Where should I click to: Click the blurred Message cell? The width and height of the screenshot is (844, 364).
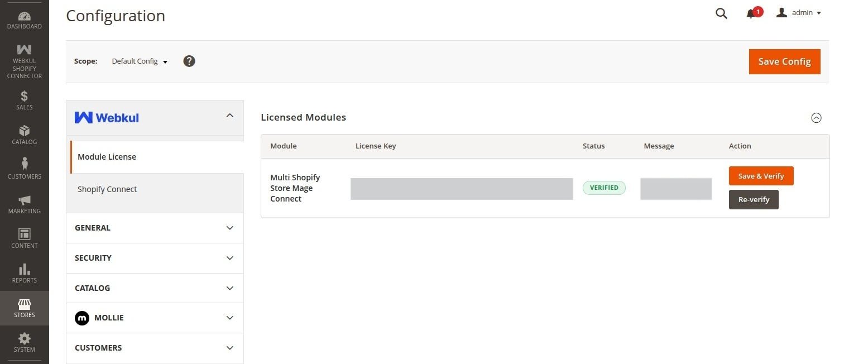tap(676, 189)
